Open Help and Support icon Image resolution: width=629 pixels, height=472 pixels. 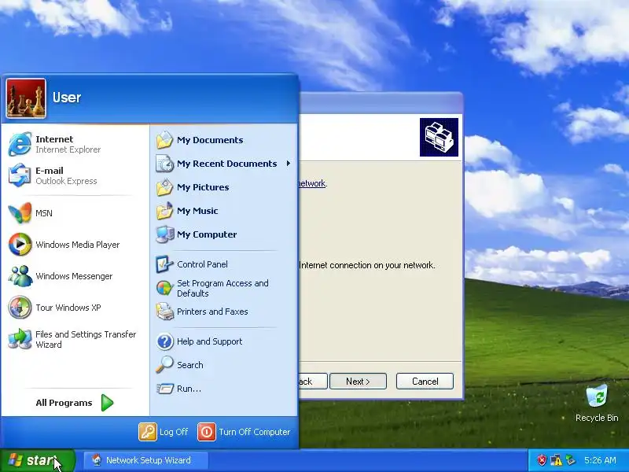(164, 341)
